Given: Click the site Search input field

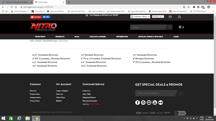Looking at the screenshot, I should click(x=148, y=27).
